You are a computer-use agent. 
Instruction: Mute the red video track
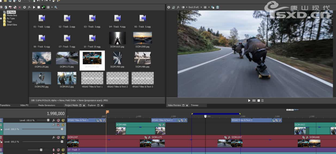58,137
